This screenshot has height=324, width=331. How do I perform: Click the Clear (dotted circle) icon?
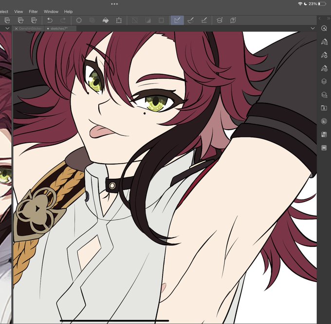[x=79, y=20]
